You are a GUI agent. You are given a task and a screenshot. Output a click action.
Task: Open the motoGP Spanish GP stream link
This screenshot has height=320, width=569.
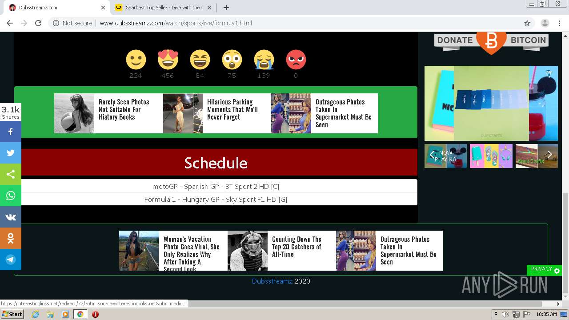pos(216,186)
